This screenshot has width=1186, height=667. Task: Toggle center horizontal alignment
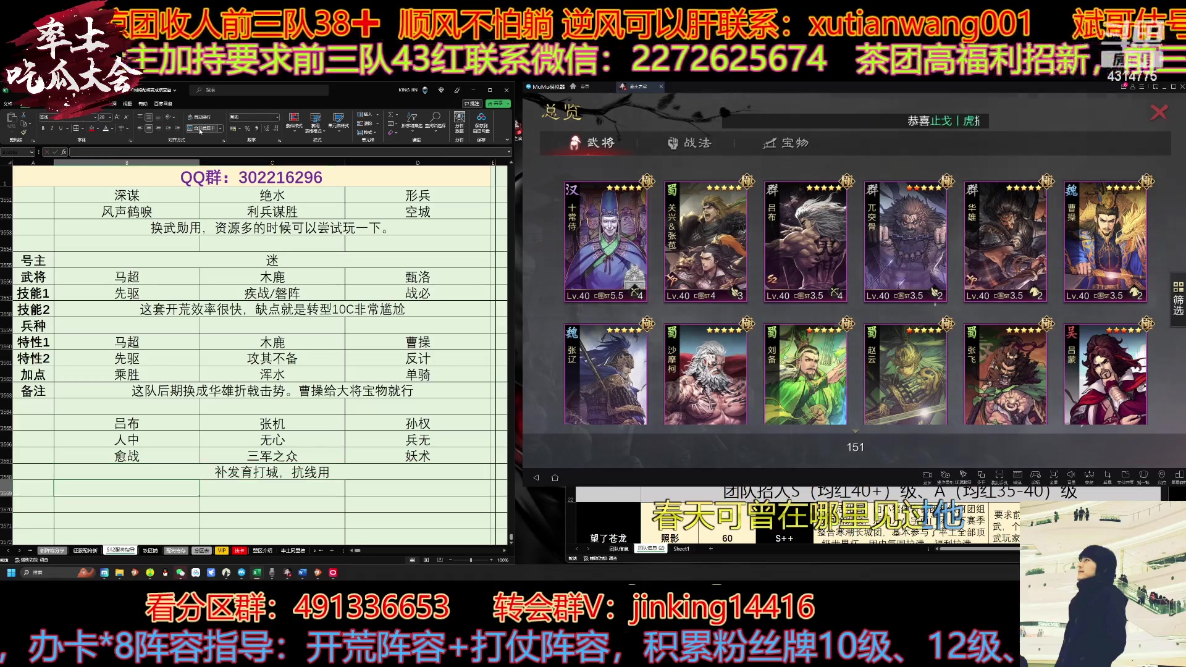point(149,128)
